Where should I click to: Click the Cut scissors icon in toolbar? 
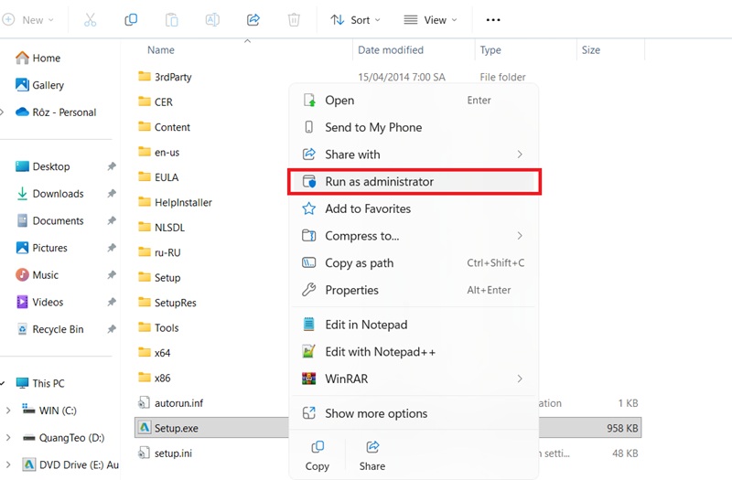coord(90,19)
